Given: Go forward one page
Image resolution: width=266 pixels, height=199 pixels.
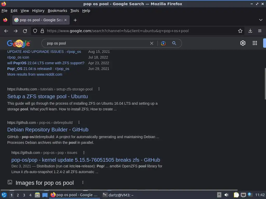Looking at the screenshot, I should pos(15,31).
